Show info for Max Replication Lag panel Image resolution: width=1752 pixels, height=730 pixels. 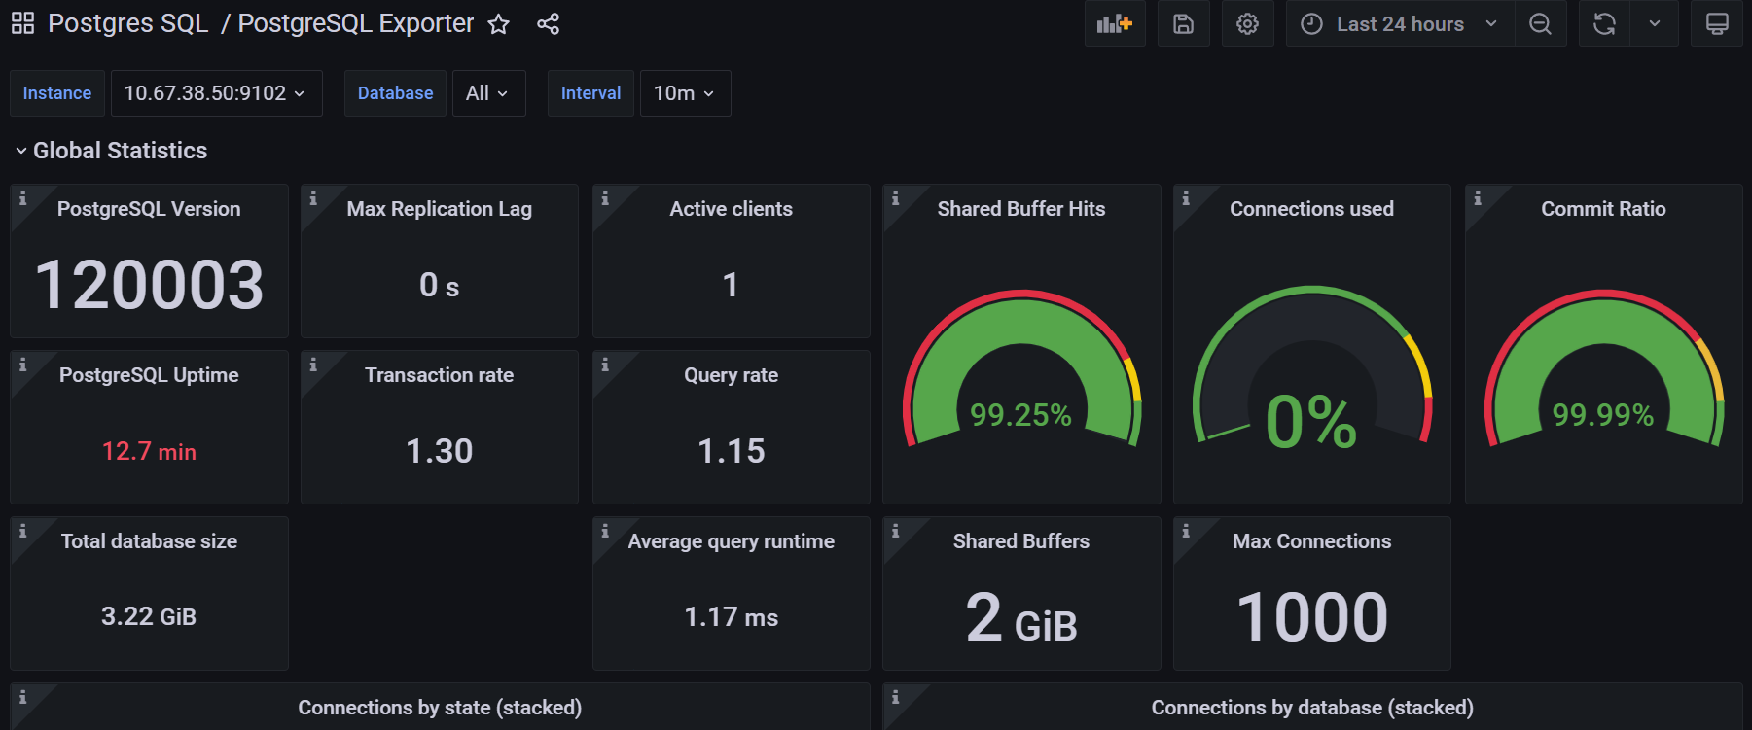pyautogui.click(x=313, y=198)
